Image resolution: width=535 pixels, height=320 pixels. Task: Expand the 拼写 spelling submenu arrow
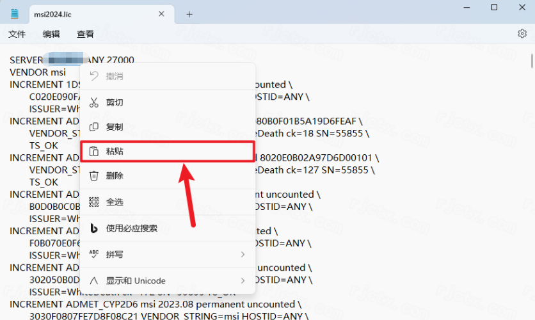[243, 255]
